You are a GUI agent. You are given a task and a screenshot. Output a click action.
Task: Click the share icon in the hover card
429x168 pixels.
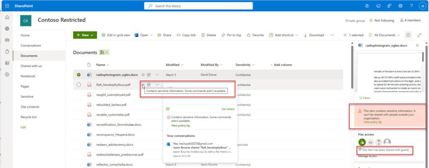(x=168, y=109)
